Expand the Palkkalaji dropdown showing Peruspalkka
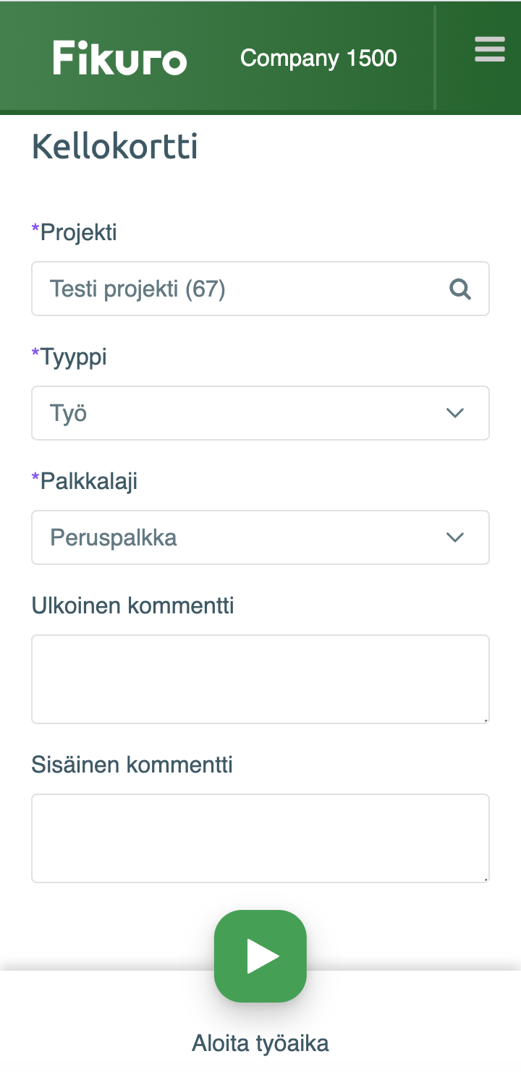 click(246, 537)
